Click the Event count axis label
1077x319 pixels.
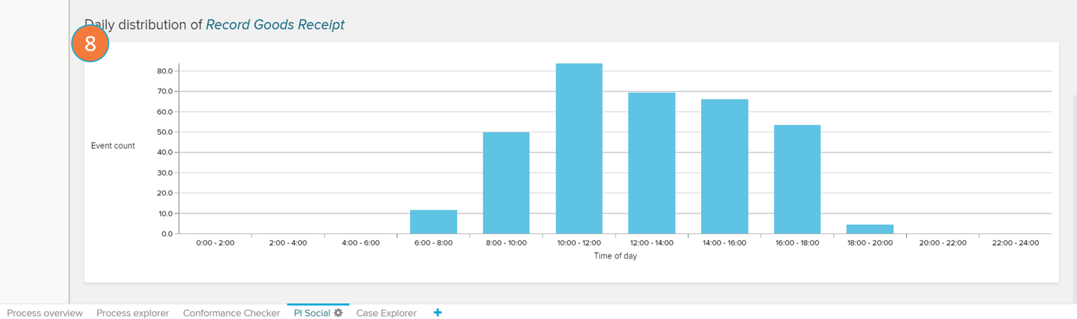coord(113,146)
